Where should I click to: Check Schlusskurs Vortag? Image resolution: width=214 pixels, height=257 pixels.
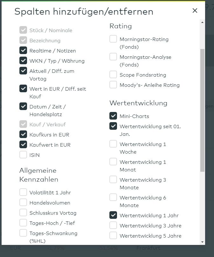point(23,213)
